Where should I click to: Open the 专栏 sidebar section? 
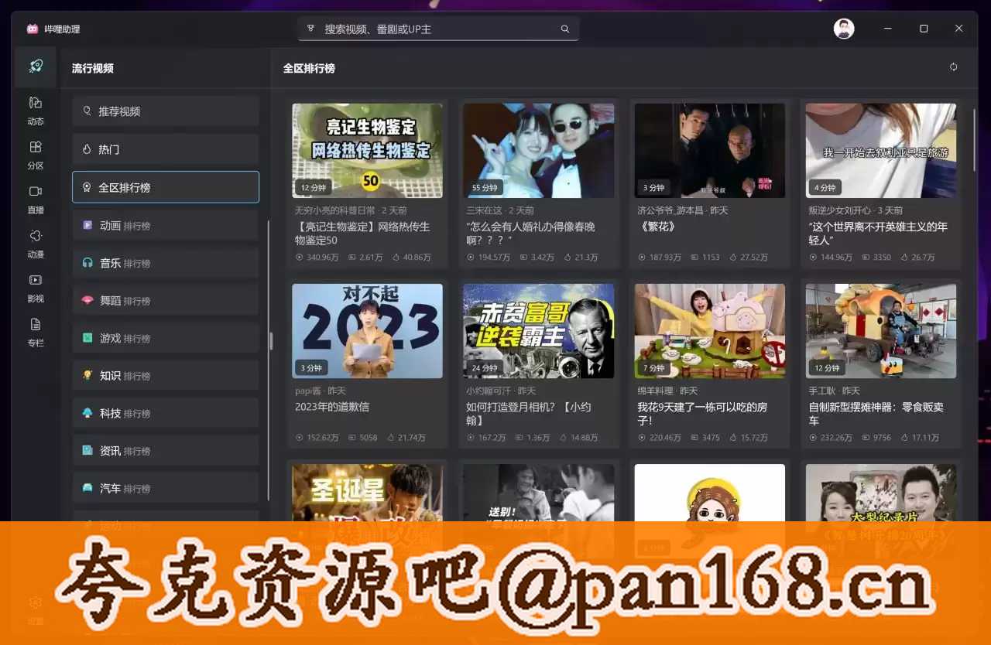point(36,331)
